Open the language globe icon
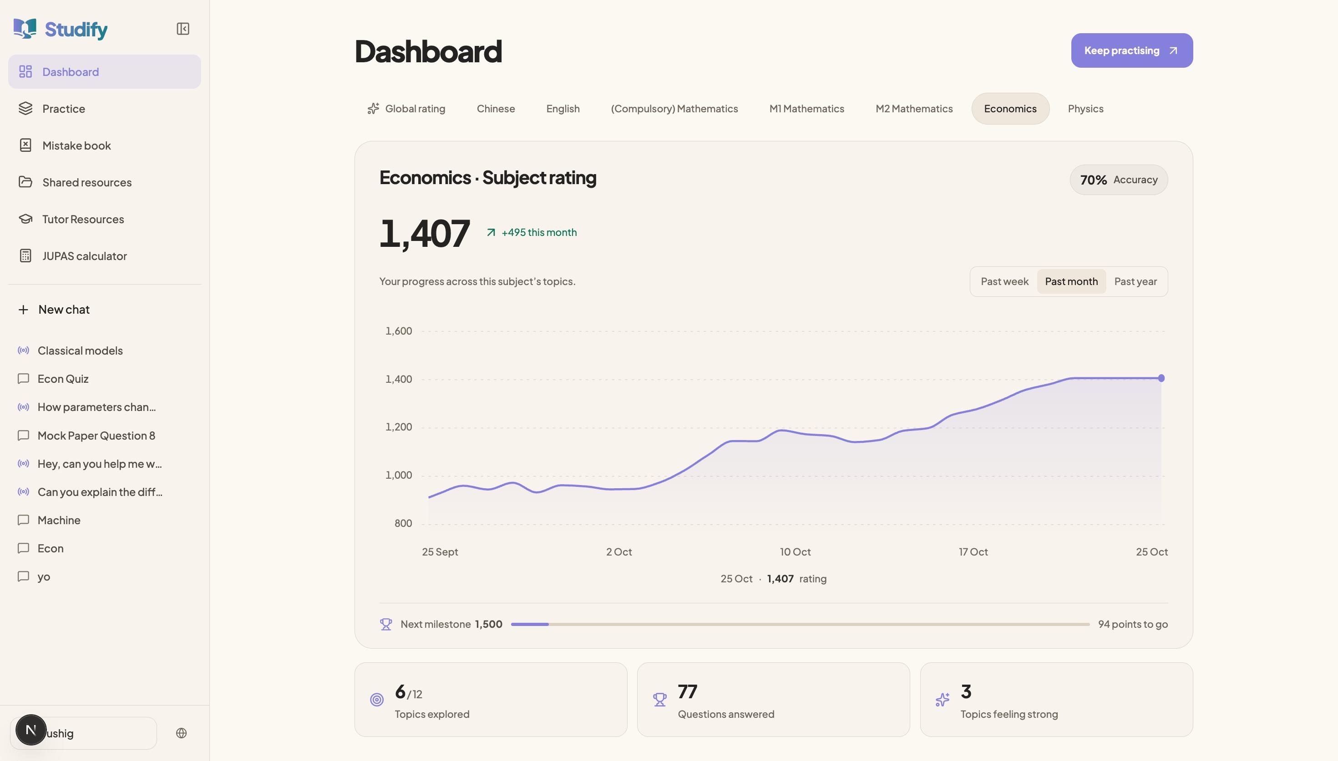This screenshot has height=761, width=1338. click(182, 733)
